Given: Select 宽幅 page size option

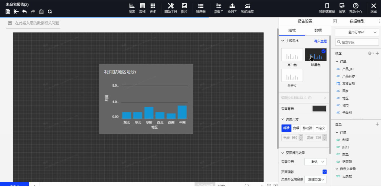Looking at the screenshot, I should [x=296, y=128].
